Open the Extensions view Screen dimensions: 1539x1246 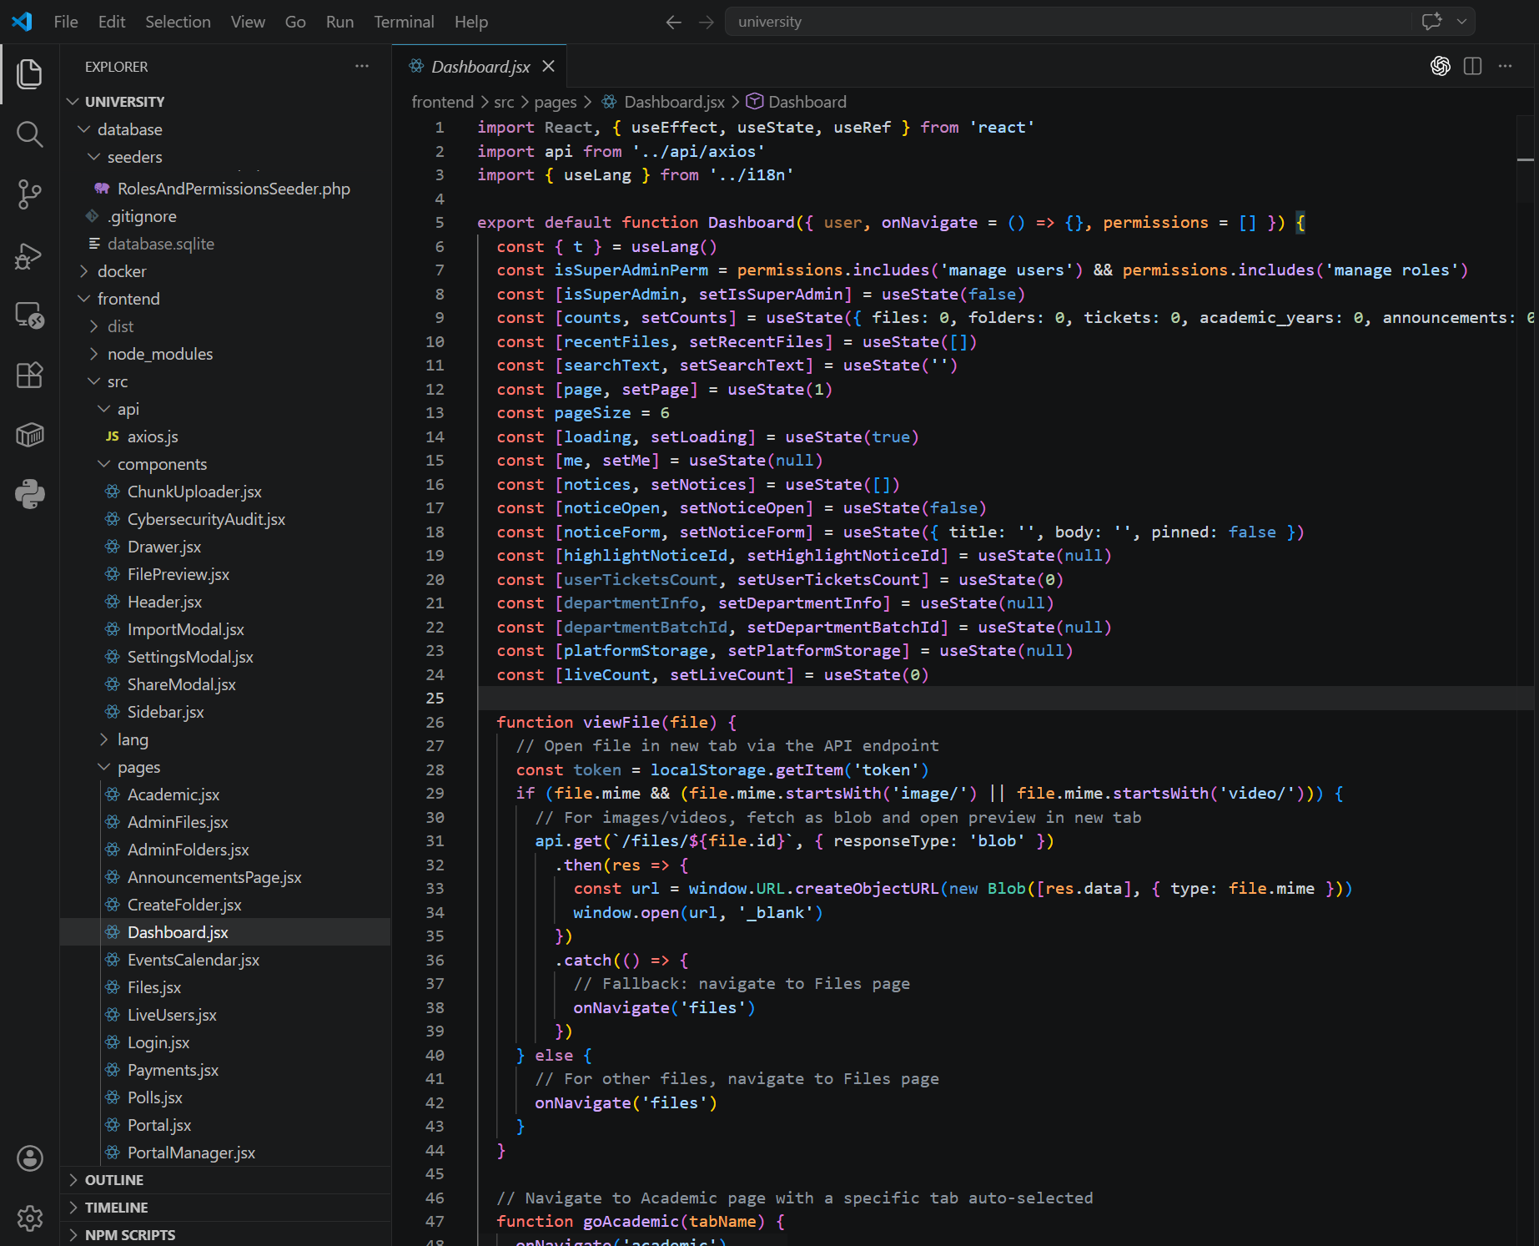point(30,375)
